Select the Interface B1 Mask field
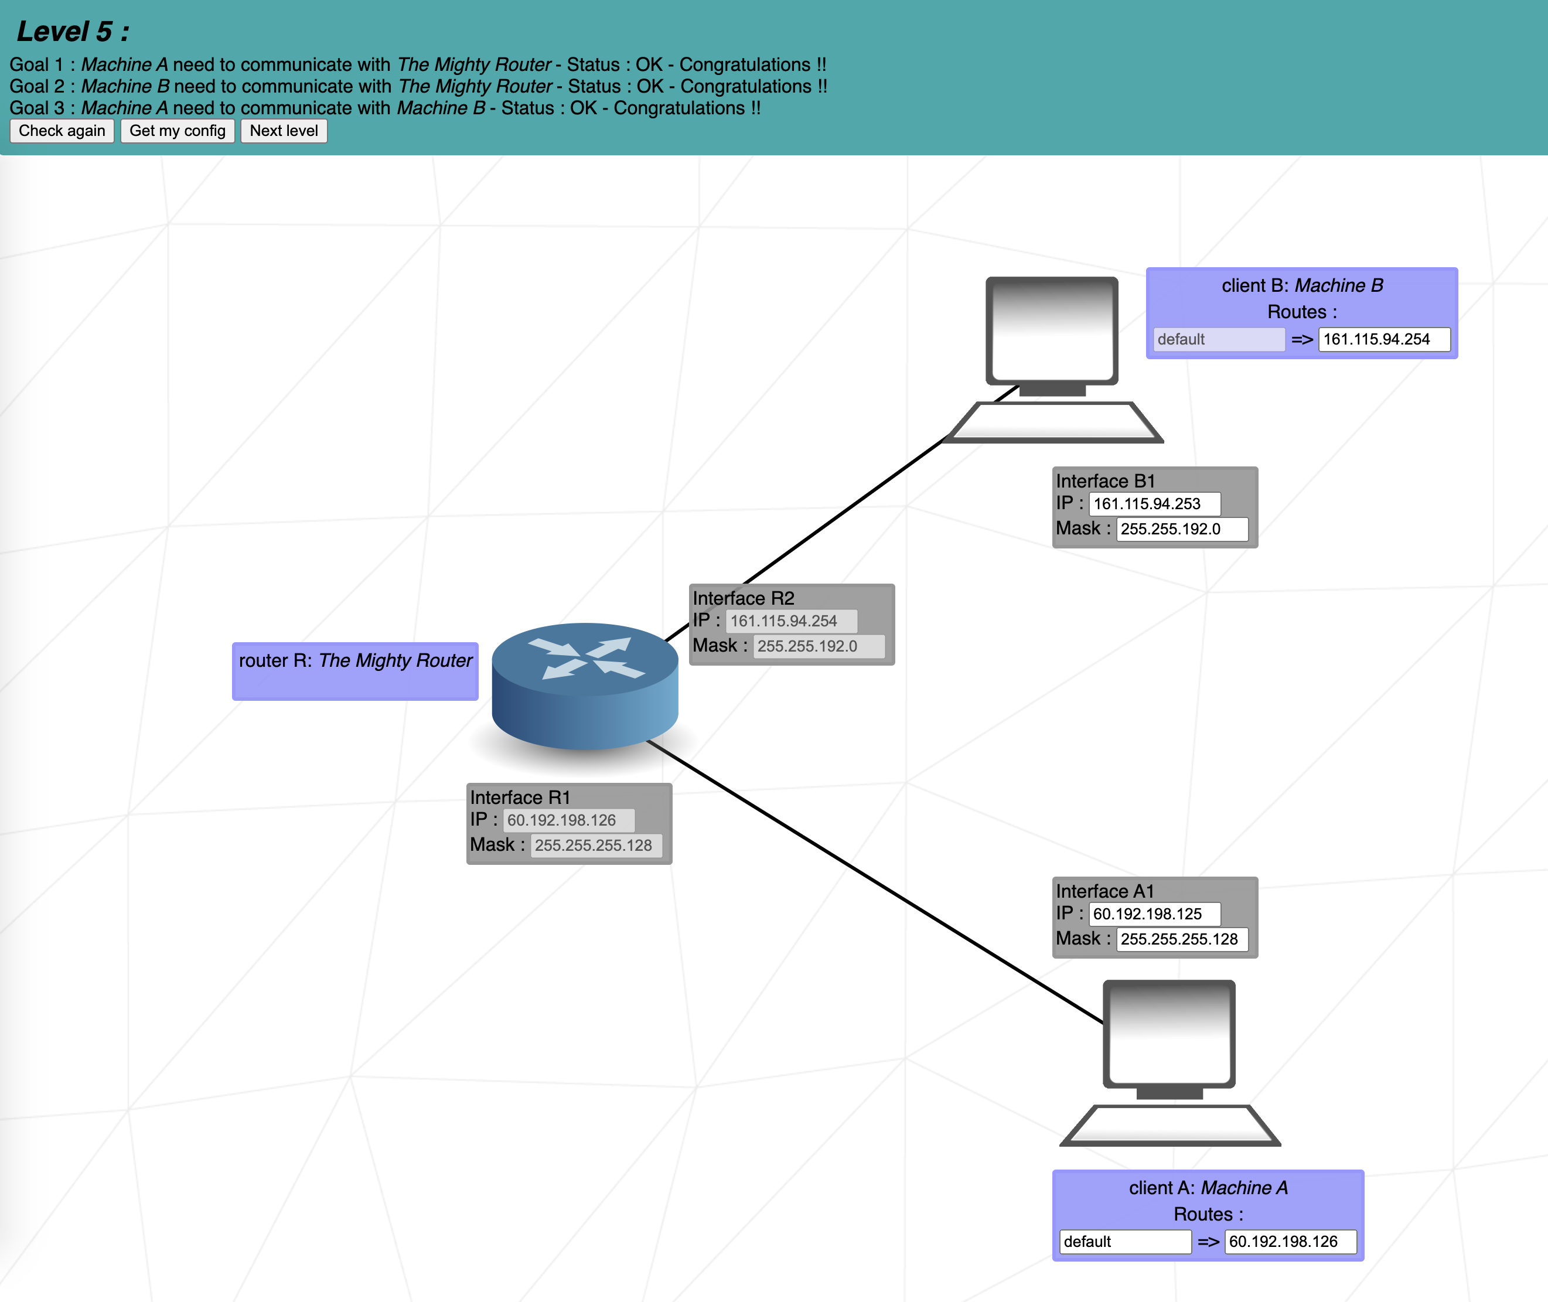The height and width of the screenshot is (1302, 1548). [x=1183, y=529]
